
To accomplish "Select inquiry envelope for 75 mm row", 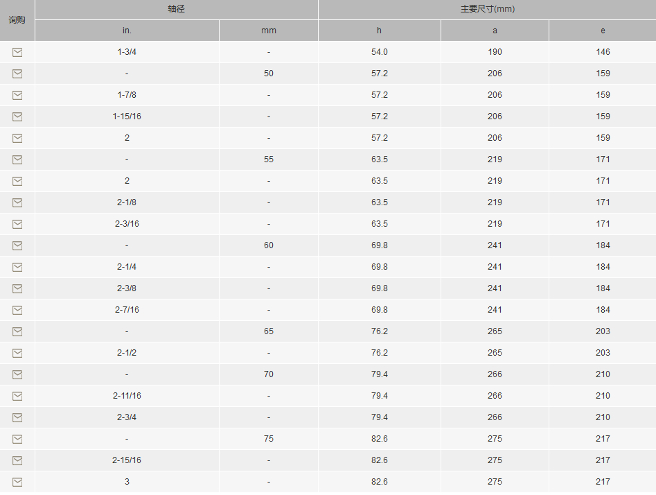I will (17, 439).
